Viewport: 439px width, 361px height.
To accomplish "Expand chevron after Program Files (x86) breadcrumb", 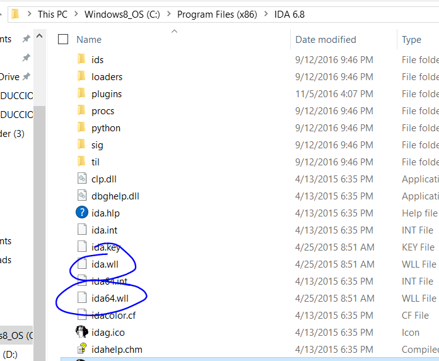I will click(266, 14).
